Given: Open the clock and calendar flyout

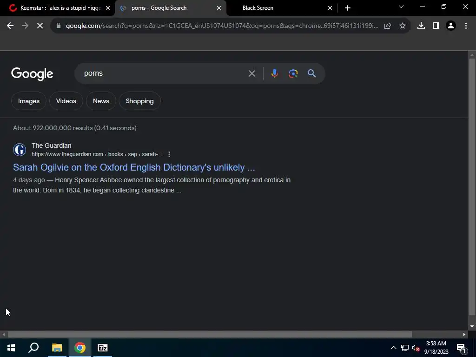Looking at the screenshot, I should tap(436, 348).
